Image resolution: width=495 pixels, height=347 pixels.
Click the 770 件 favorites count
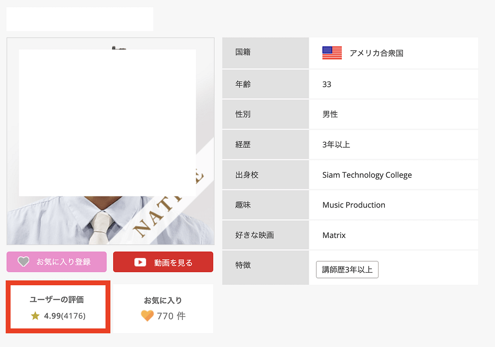(171, 316)
